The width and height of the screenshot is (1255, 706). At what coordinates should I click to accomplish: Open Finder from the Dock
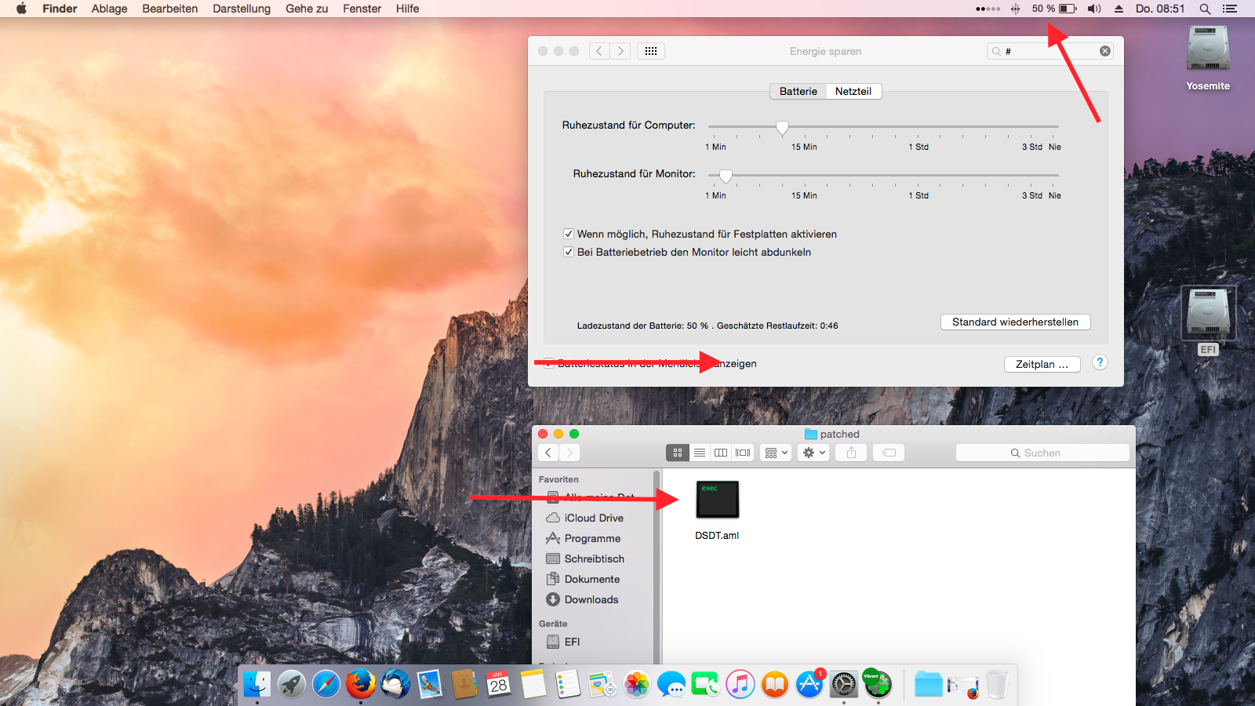tap(256, 685)
